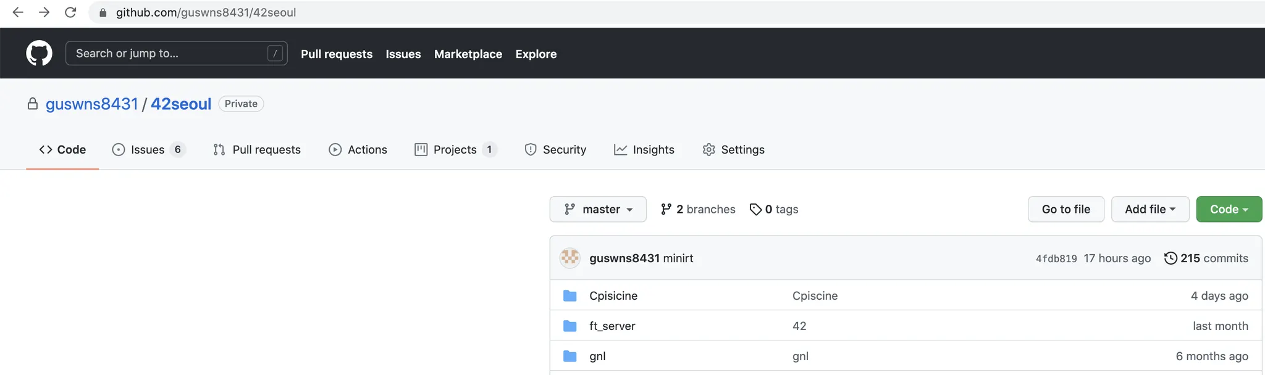The image size is (1265, 375).
Task: Expand the Add file dropdown
Action: [x=1149, y=210]
